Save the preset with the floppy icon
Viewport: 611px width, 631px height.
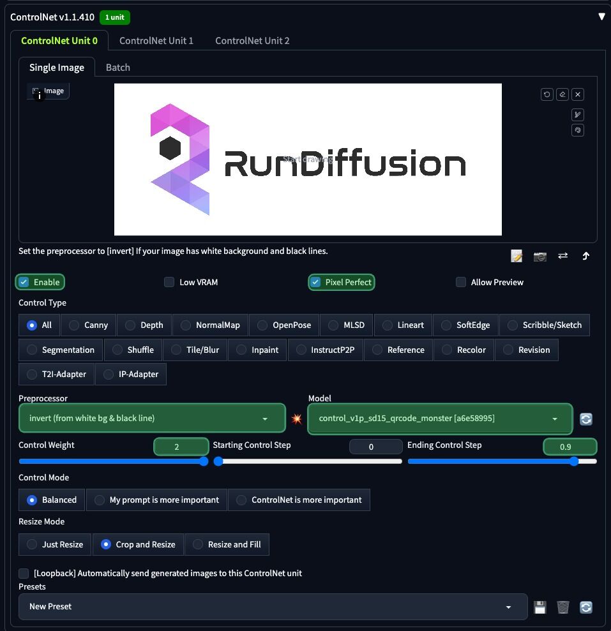(x=539, y=607)
